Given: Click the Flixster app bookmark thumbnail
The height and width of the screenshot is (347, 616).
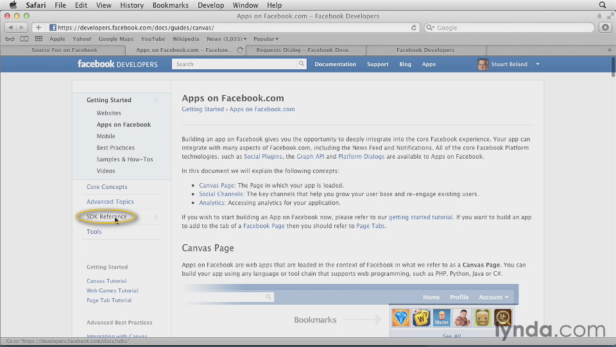Looking at the screenshot, I should pyautogui.click(x=441, y=317).
